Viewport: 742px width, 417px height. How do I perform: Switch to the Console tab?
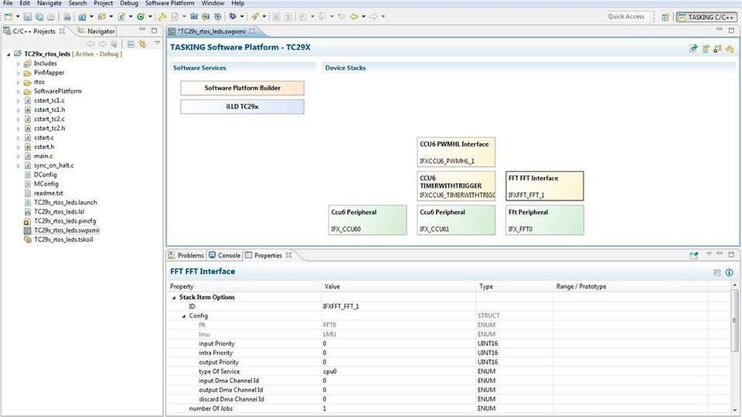click(x=225, y=256)
